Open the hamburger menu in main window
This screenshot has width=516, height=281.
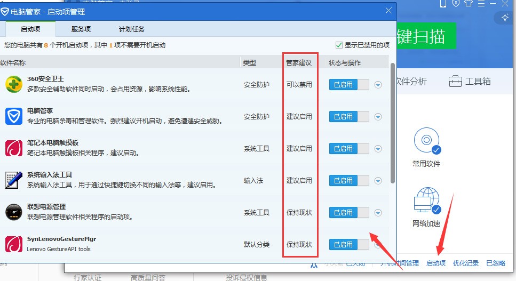click(x=481, y=3)
